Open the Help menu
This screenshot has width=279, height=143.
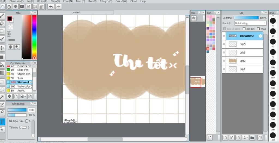[x=143, y=1]
